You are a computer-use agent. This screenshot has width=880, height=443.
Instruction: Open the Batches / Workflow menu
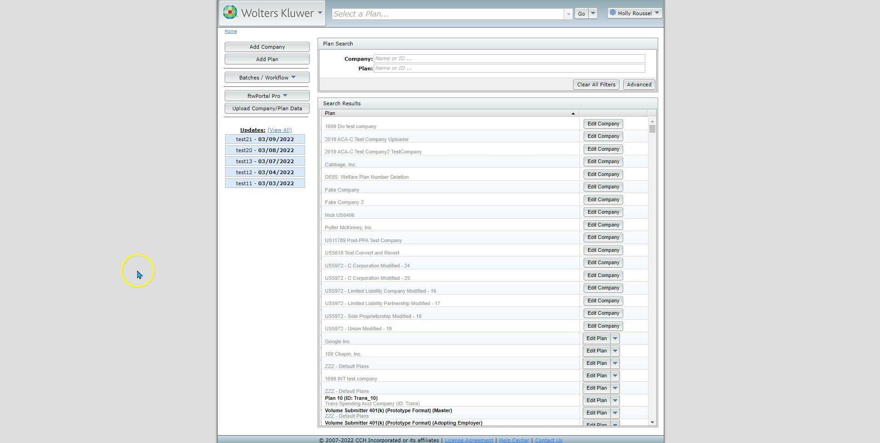point(267,78)
